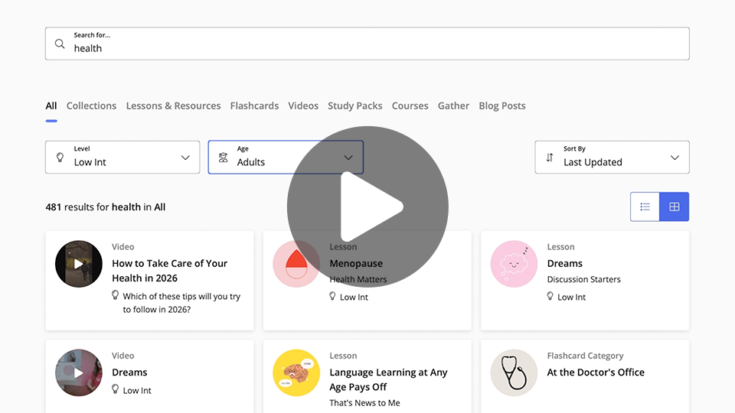The height and width of the screenshot is (413, 735).
Task: Go to the Study Packs tab
Action: [355, 106]
